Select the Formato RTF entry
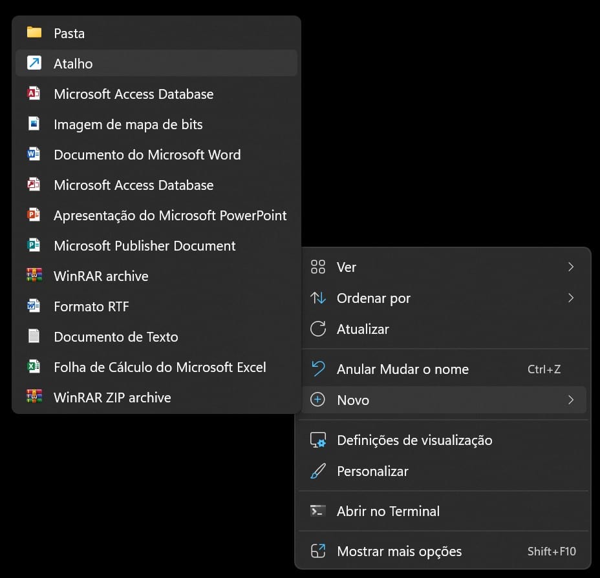Screen dimensions: 600x578 click(91, 307)
